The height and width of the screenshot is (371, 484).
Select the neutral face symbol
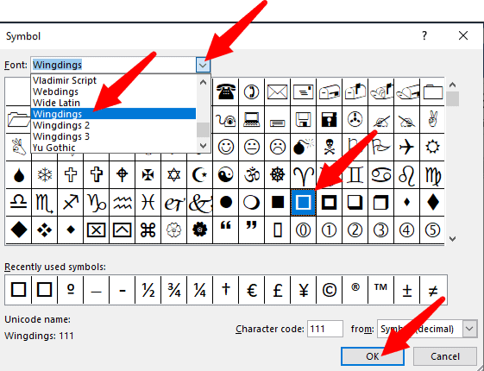(252, 147)
